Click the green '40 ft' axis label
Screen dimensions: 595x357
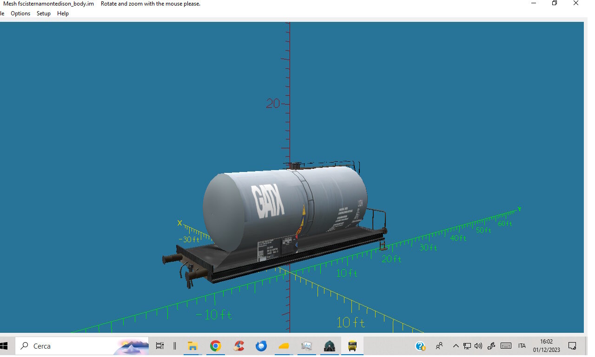point(458,238)
